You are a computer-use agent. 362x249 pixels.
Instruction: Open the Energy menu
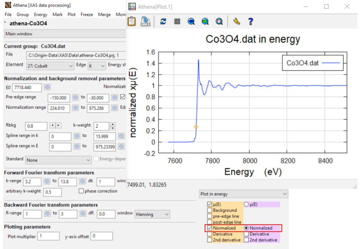41,14
